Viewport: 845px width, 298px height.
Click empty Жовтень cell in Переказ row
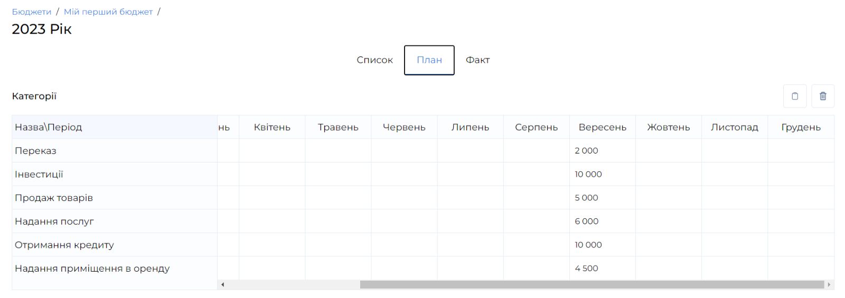pyautogui.click(x=668, y=151)
